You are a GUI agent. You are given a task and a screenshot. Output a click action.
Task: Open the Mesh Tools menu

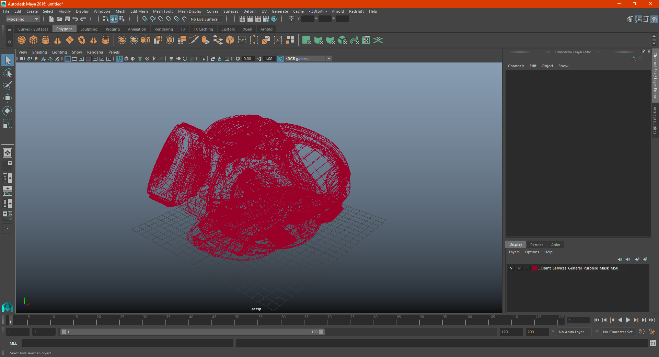pos(163,11)
